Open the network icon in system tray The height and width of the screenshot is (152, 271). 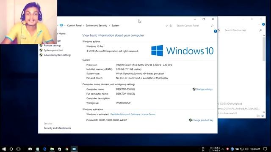click(x=242, y=149)
